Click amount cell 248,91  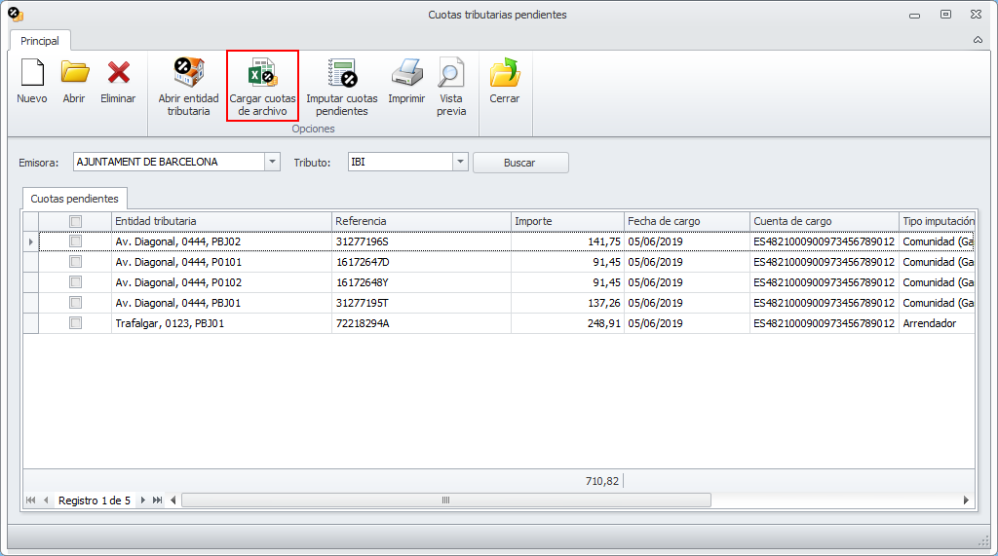click(568, 323)
